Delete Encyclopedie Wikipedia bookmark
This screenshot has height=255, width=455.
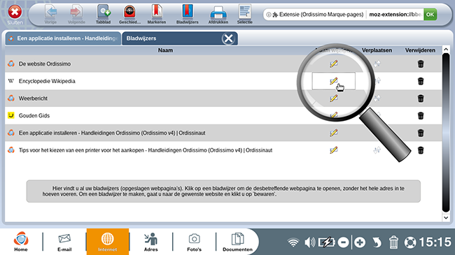click(421, 81)
